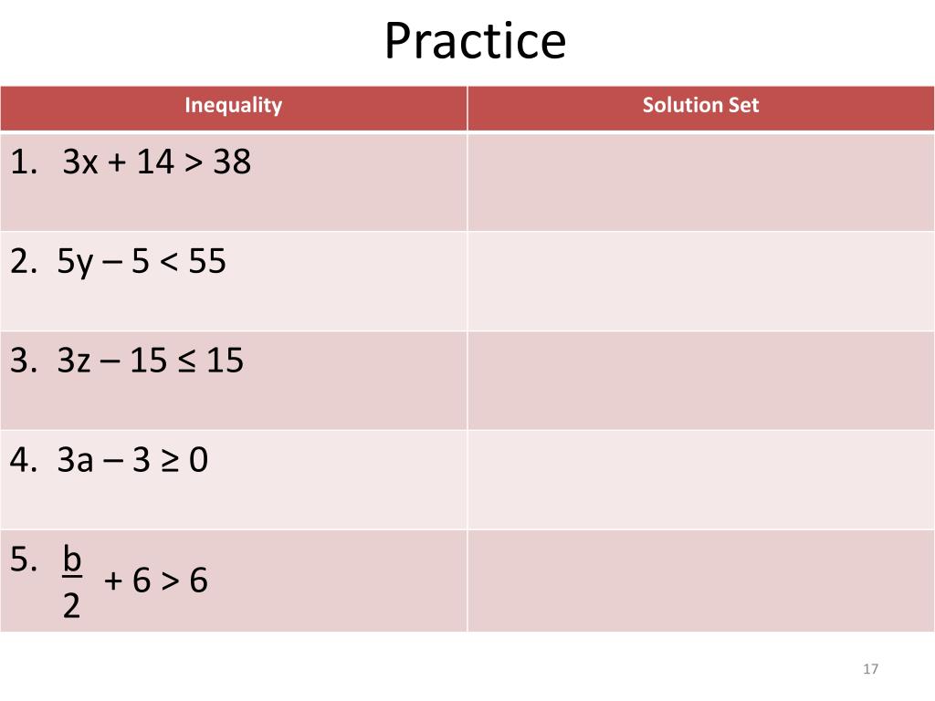Click the denominator 2 under b
Screen dimensions: 935x701
71,605
